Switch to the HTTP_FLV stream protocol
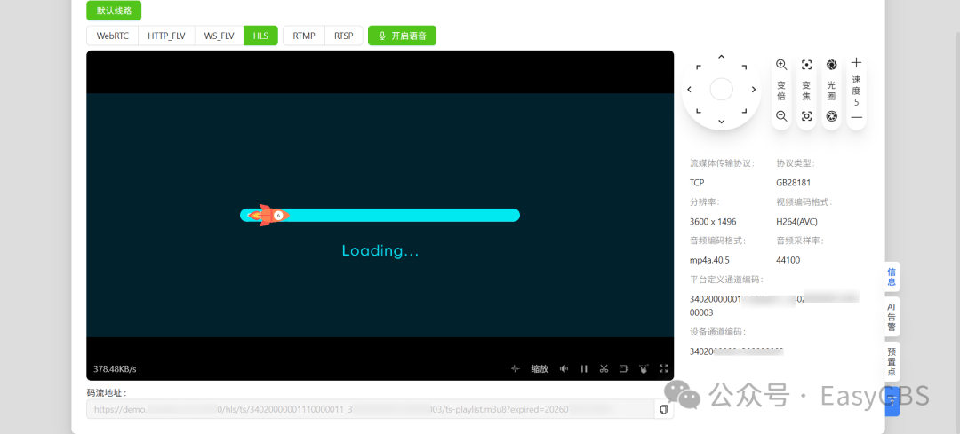This screenshot has width=960, height=434. click(x=166, y=36)
